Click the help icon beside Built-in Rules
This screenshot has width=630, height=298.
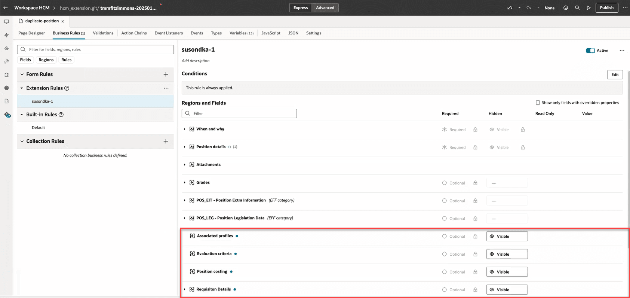[61, 115]
